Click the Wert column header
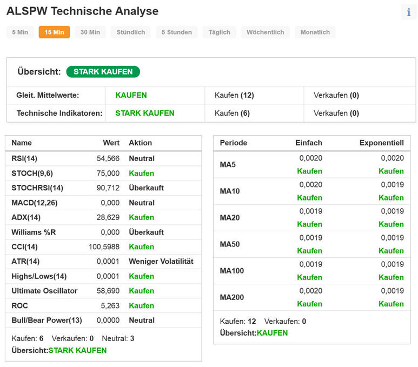This screenshot has width=418, height=367. pyautogui.click(x=111, y=143)
